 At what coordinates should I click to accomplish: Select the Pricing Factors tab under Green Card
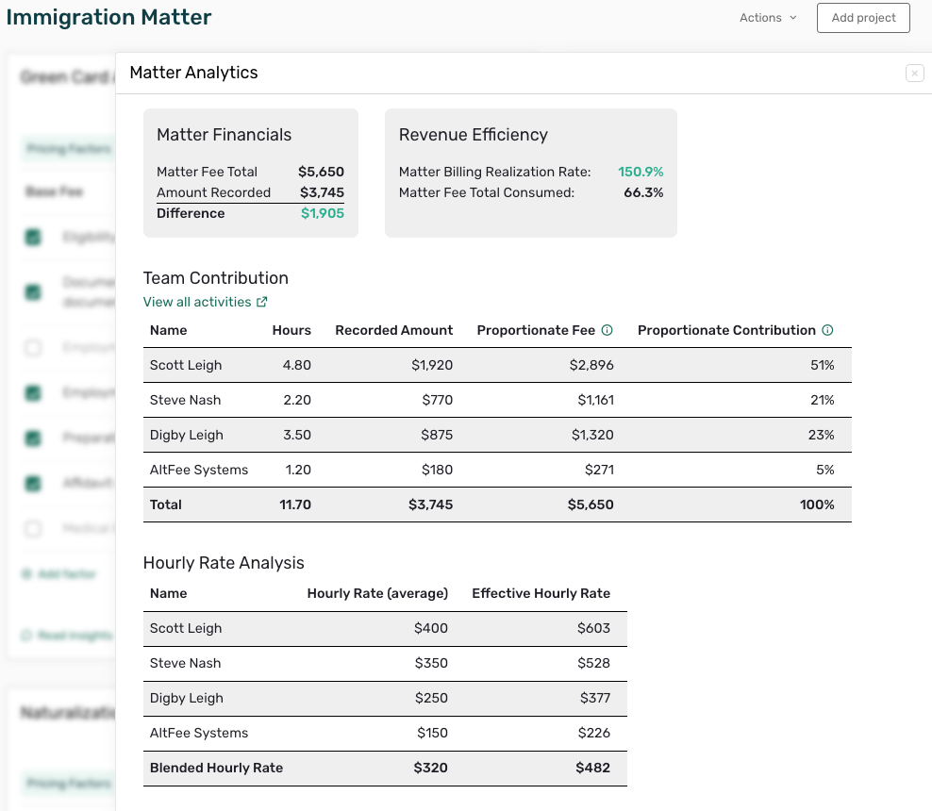click(68, 149)
